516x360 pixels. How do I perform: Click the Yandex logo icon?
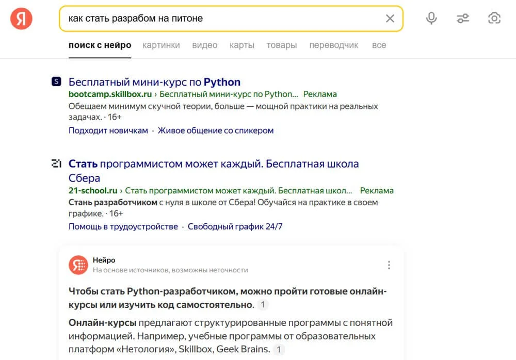pyautogui.click(x=22, y=19)
